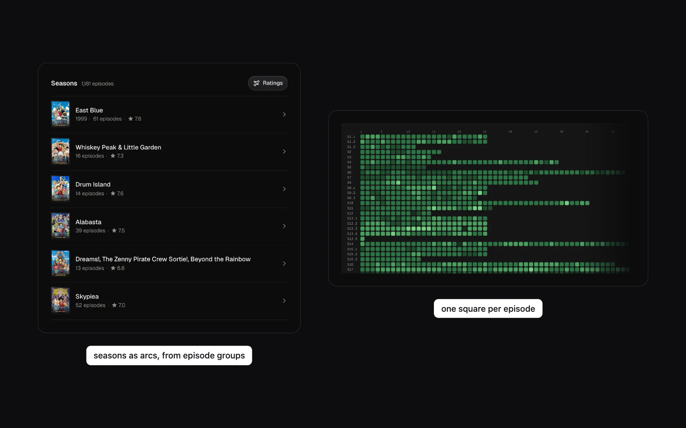This screenshot has width=686, height=428.
Task: Select the Skypiea season title
Action: coord(87,296)
